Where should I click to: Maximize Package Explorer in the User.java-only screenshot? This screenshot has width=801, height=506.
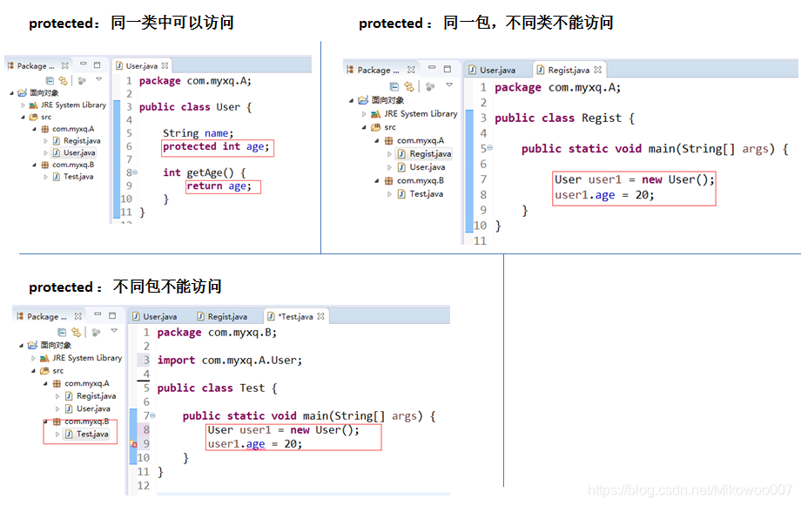coord(97,65)
